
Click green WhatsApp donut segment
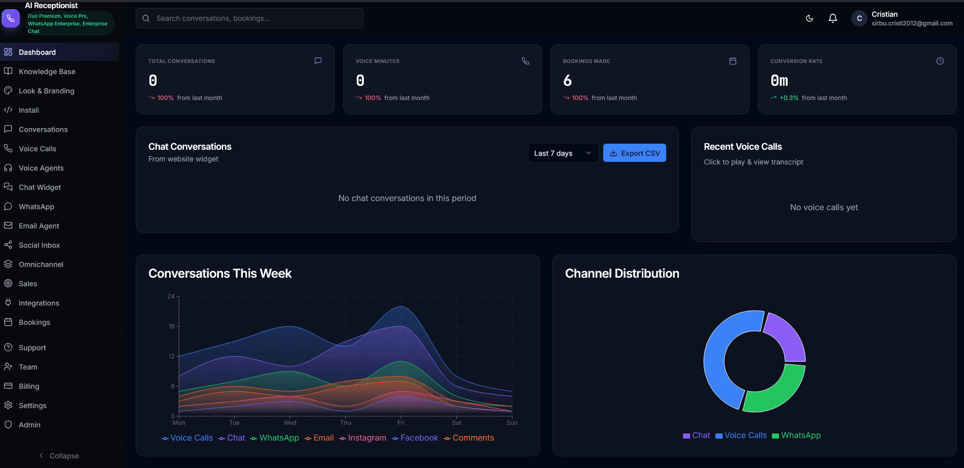[x=780, y=392]
